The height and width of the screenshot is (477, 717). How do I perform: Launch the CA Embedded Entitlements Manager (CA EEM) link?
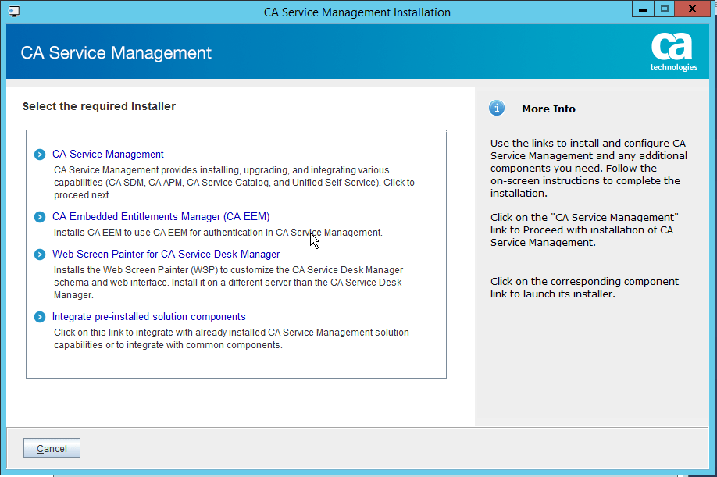click(x=161, y=216)
